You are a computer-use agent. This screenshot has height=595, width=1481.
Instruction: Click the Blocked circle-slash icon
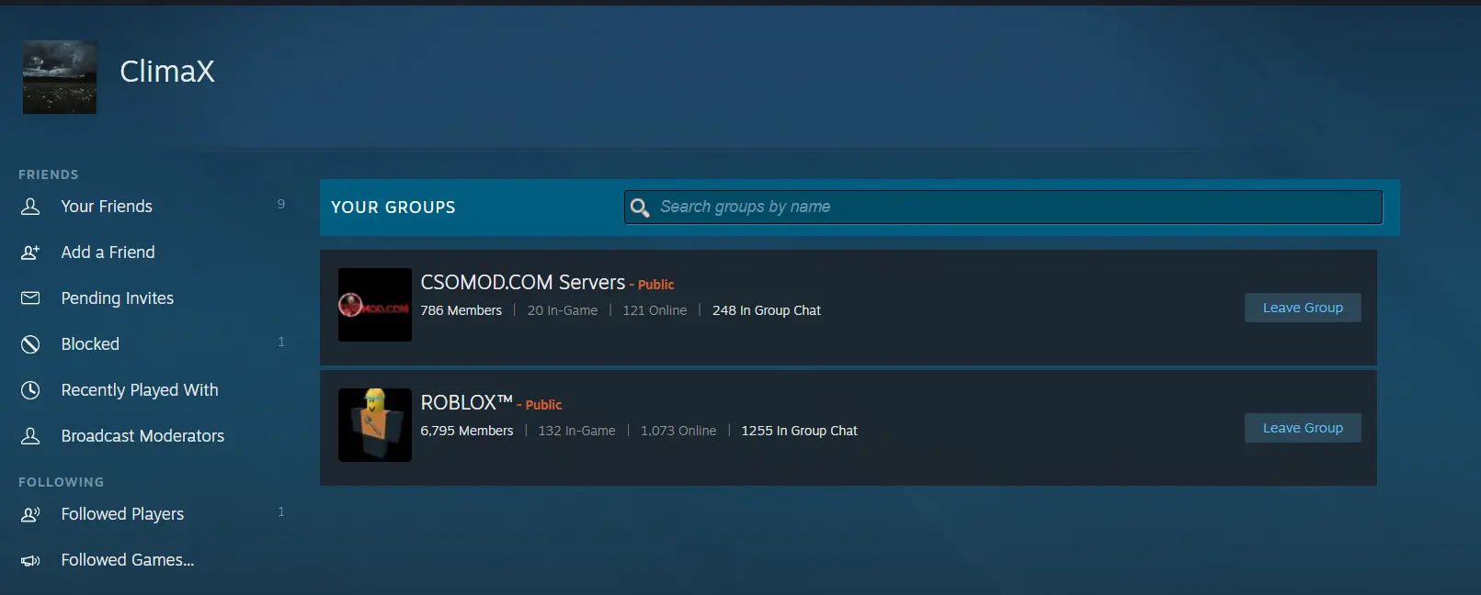(x=30, y=344)
